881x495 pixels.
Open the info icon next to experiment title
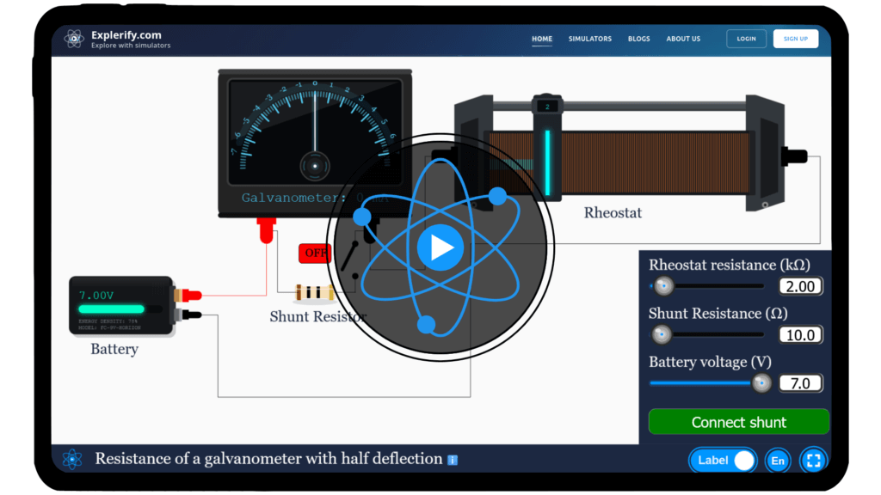(452, 460)
